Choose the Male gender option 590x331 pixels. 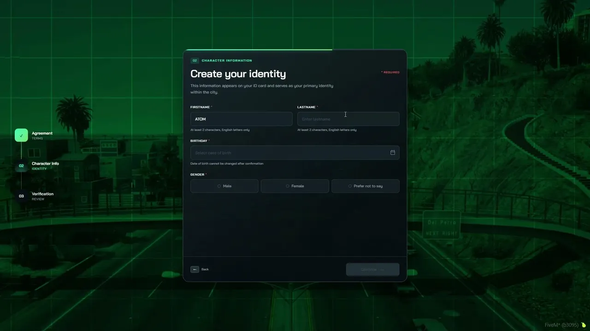point(224,186)
